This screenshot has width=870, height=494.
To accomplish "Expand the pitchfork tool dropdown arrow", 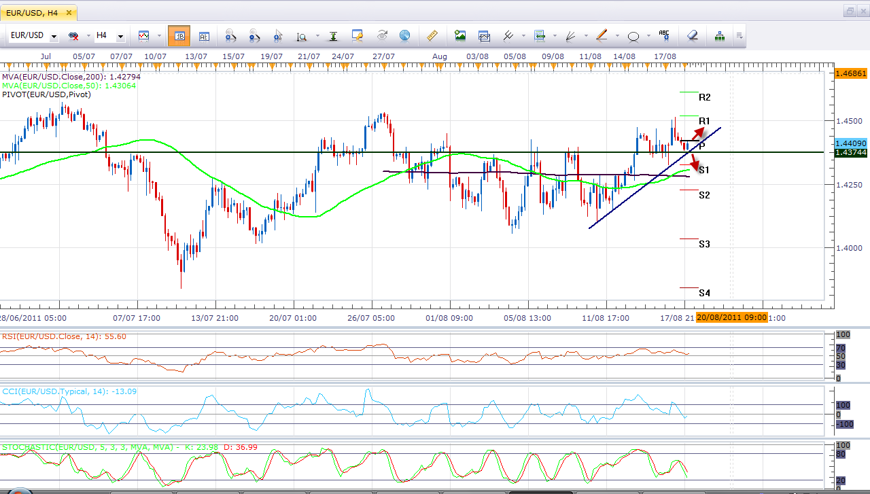I will pyautogui.click(x=522, y=36).
